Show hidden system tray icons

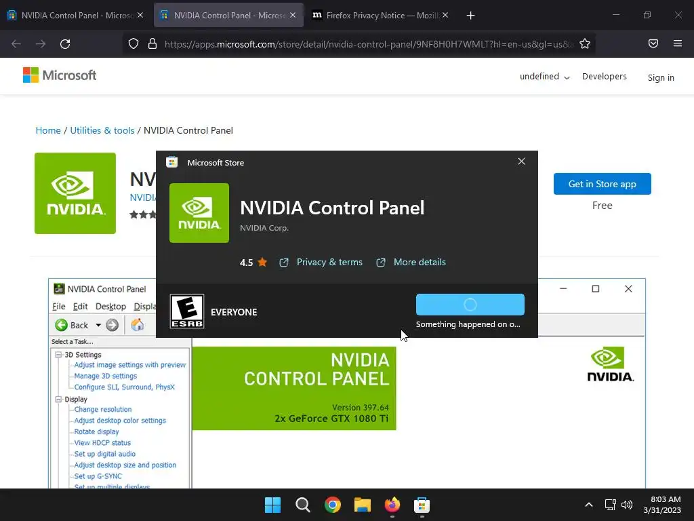click(589, 505)
